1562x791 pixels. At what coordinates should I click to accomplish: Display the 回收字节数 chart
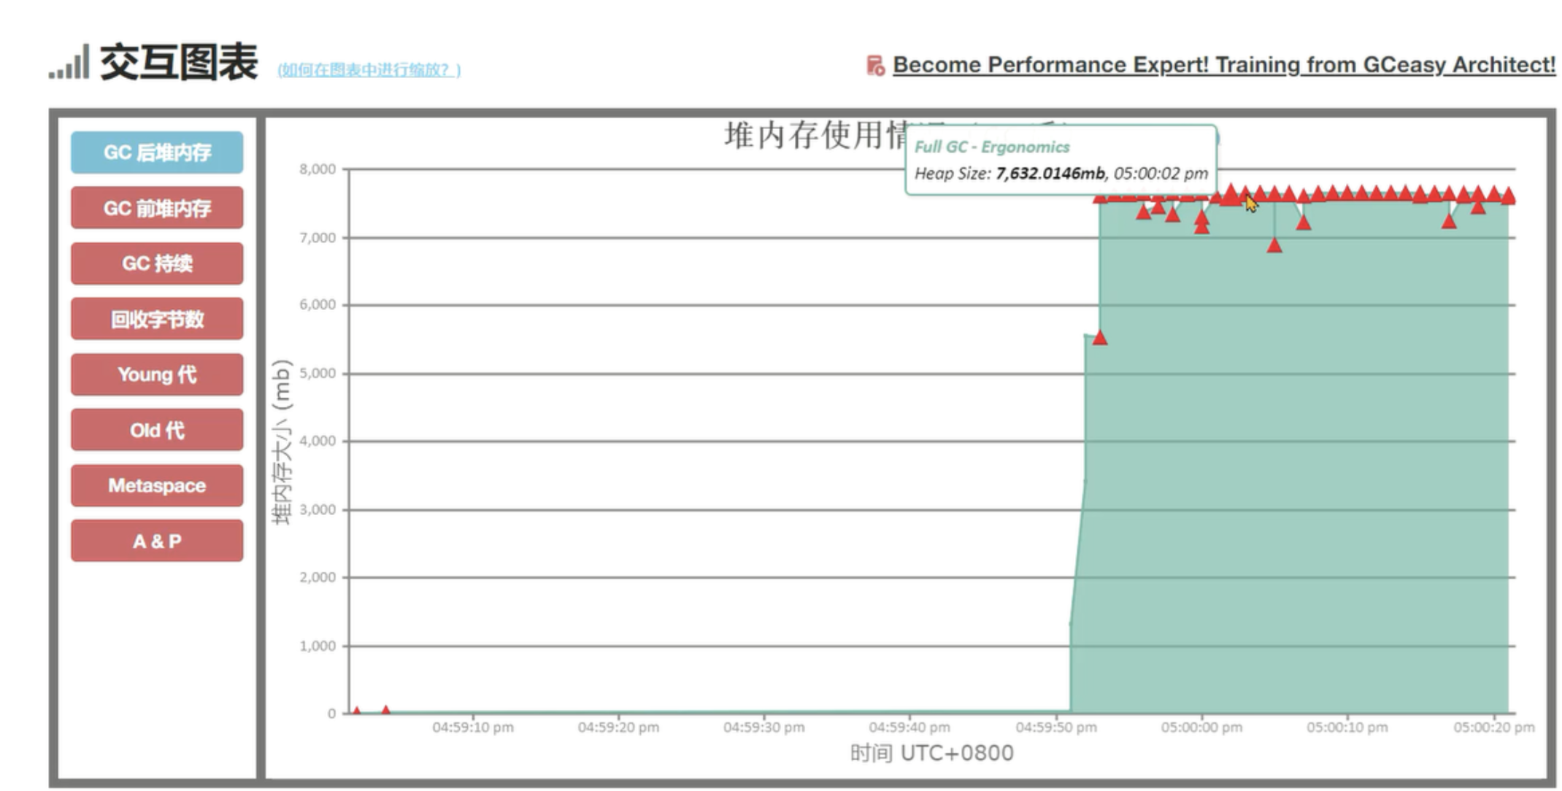pyautogui.click(x=157, y=319)
